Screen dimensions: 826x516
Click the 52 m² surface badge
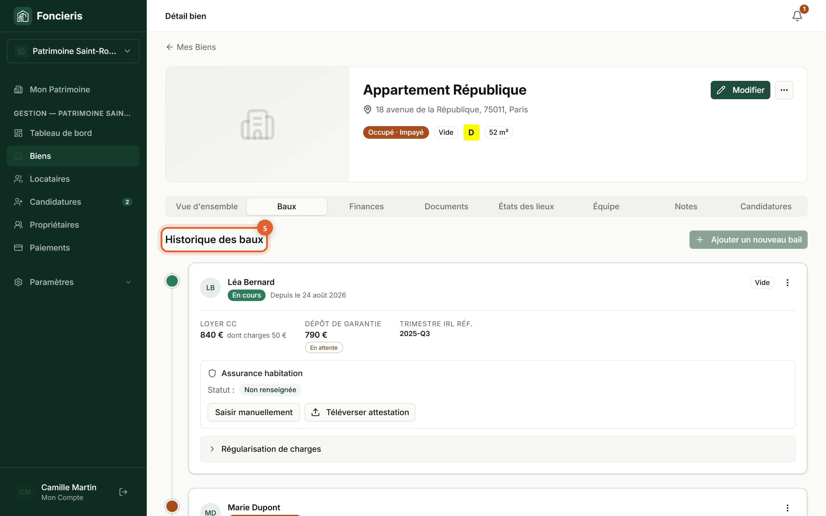(498, 132)
